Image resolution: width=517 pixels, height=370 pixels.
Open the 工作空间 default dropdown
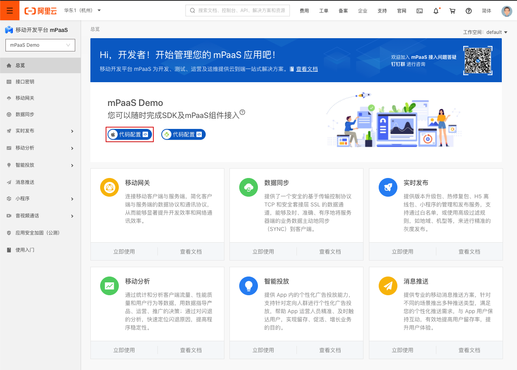point(485,32)
